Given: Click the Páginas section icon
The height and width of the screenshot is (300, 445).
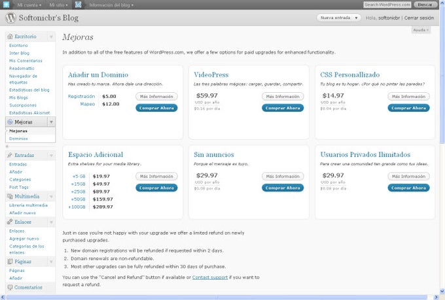Looking at the screenshot, I should pos(10,261).
